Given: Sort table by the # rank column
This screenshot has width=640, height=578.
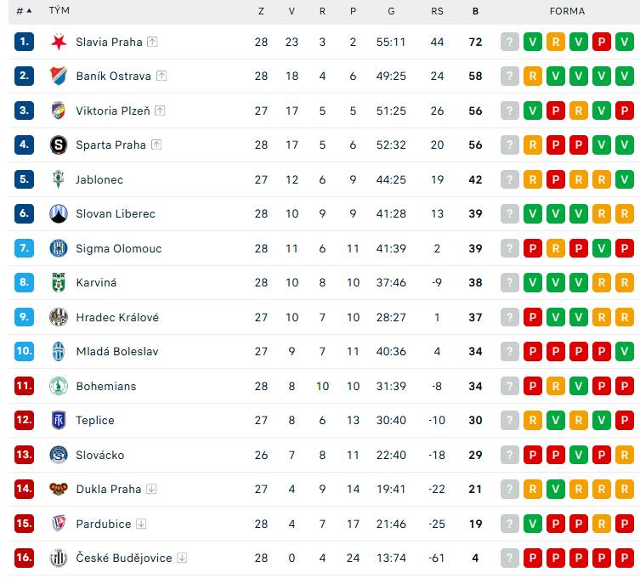Looking at the screenshot, I should coord(24,11).
